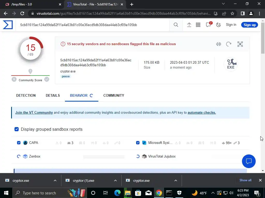Click the EXE file type icon
265x198 pixels.
click(x=231, y=64)
